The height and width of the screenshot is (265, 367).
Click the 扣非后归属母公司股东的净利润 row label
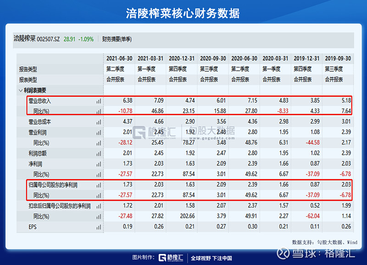point(60,206)
